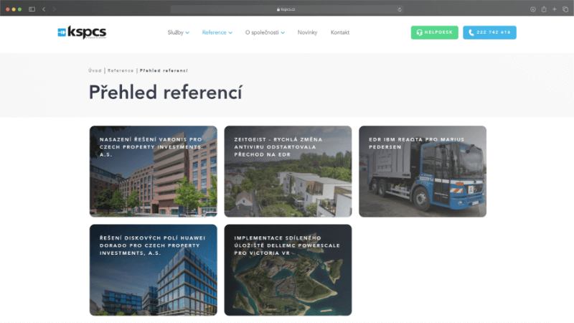Click the Safari share icon

click(x=544, y=9)
